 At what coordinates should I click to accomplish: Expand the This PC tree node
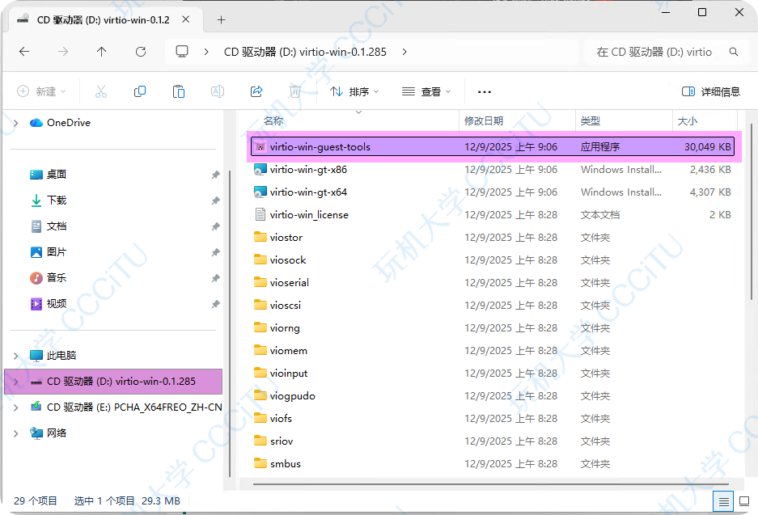(x=16, y=356)
